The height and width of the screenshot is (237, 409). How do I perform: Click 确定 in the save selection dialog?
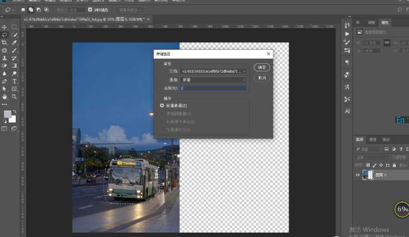click(262, 67)
